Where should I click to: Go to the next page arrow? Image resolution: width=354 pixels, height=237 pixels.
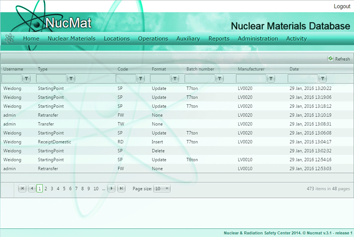pos(111,188)
